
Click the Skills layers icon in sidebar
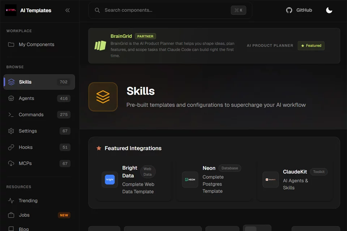coord(11,82)
